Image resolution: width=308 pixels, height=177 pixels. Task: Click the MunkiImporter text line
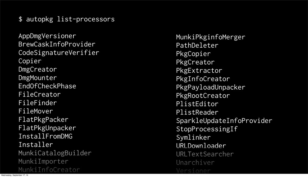[x=43, y=161]
